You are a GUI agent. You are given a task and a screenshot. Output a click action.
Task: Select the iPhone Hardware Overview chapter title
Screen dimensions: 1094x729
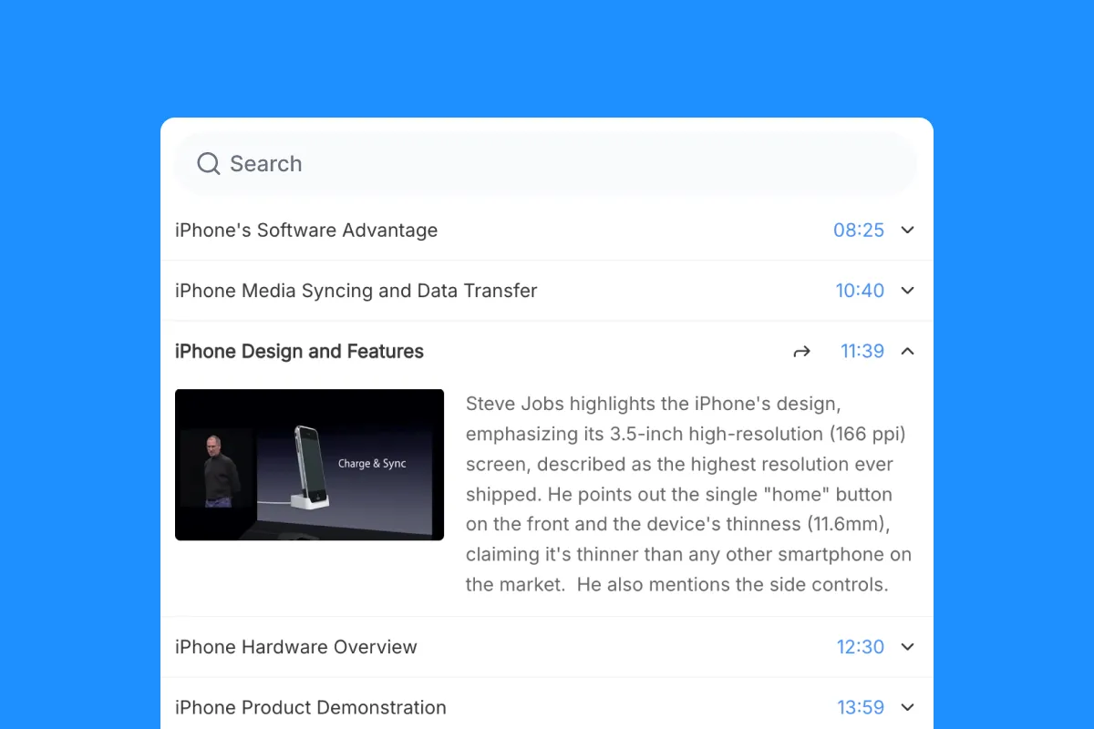295,647
